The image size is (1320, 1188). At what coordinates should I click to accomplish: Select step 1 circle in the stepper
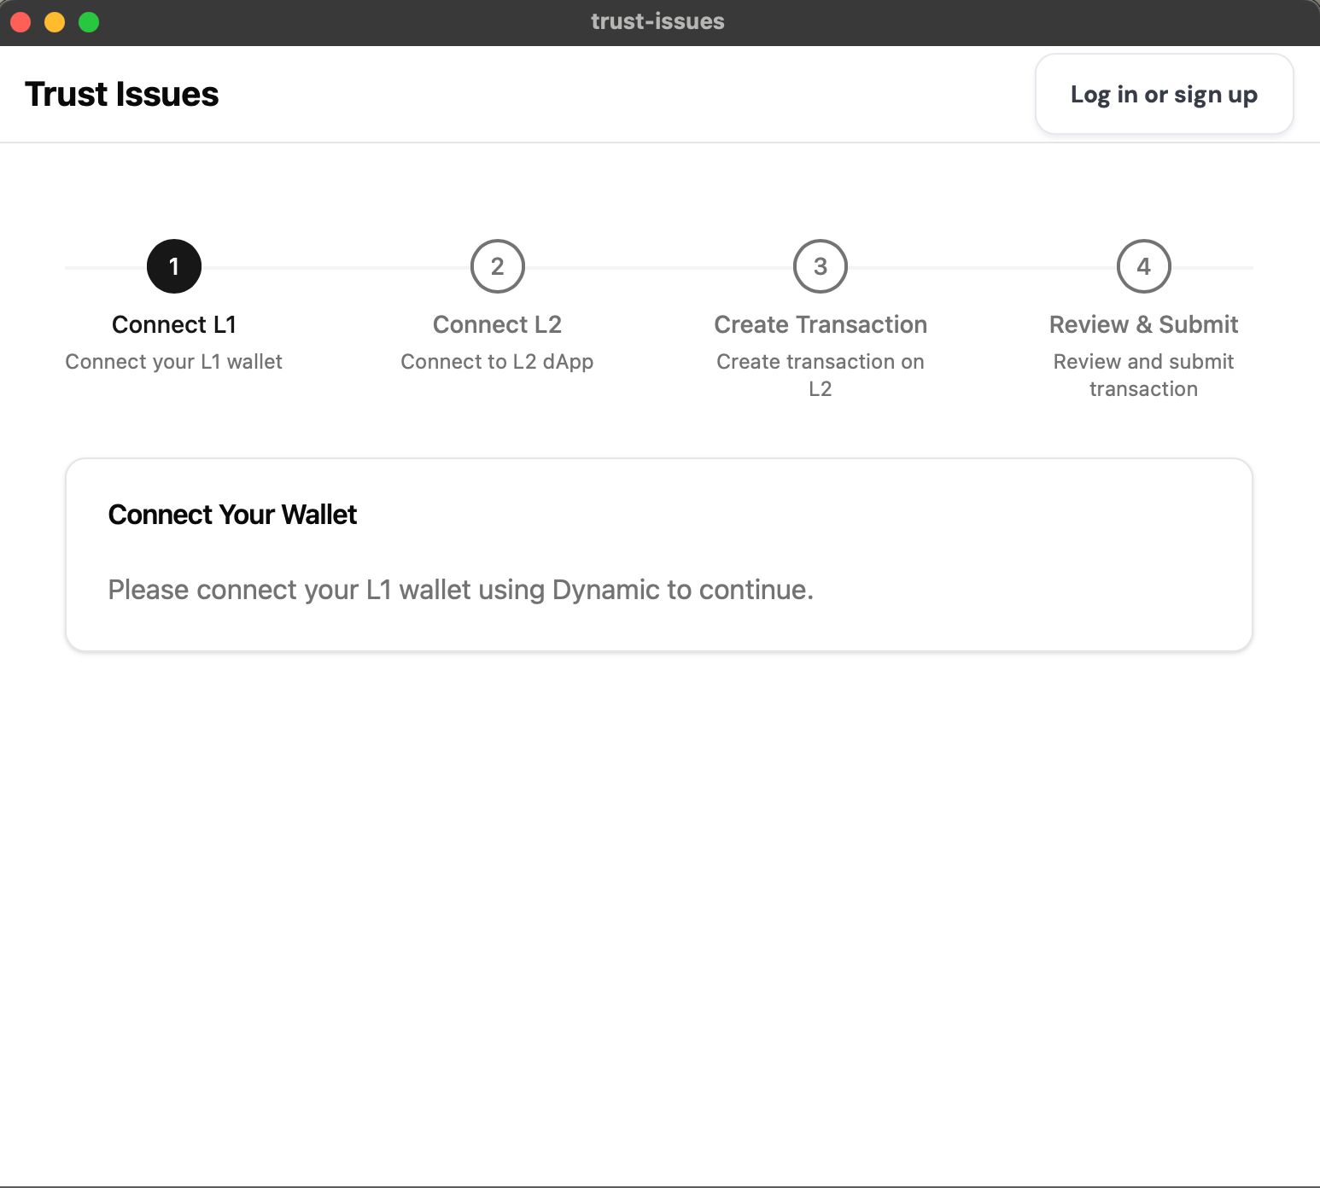pos(174,266)
